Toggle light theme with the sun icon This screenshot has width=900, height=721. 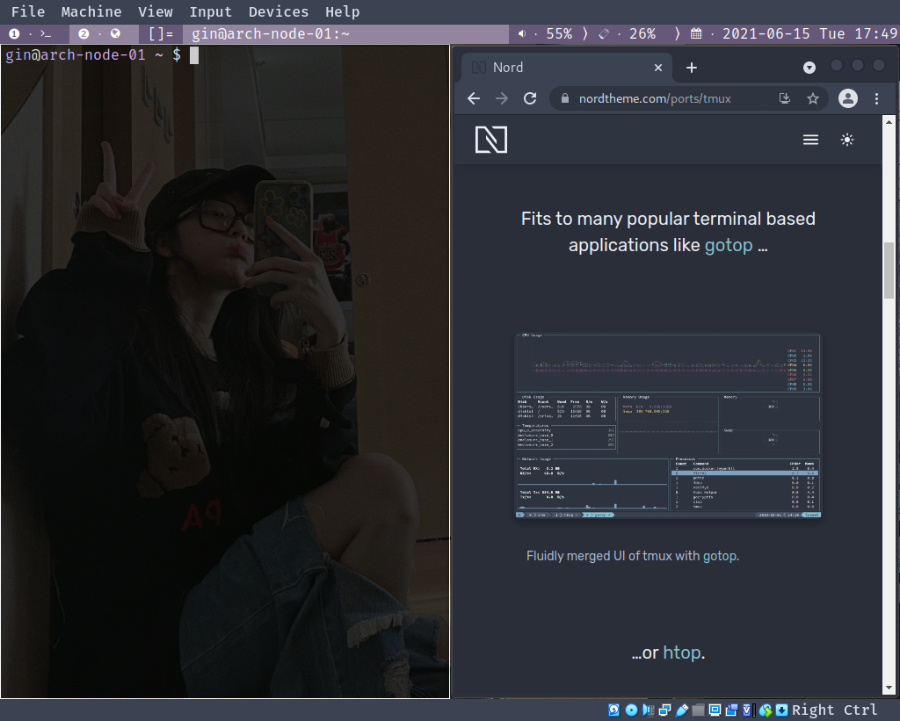pyautogui.click(x=846, y=139)
